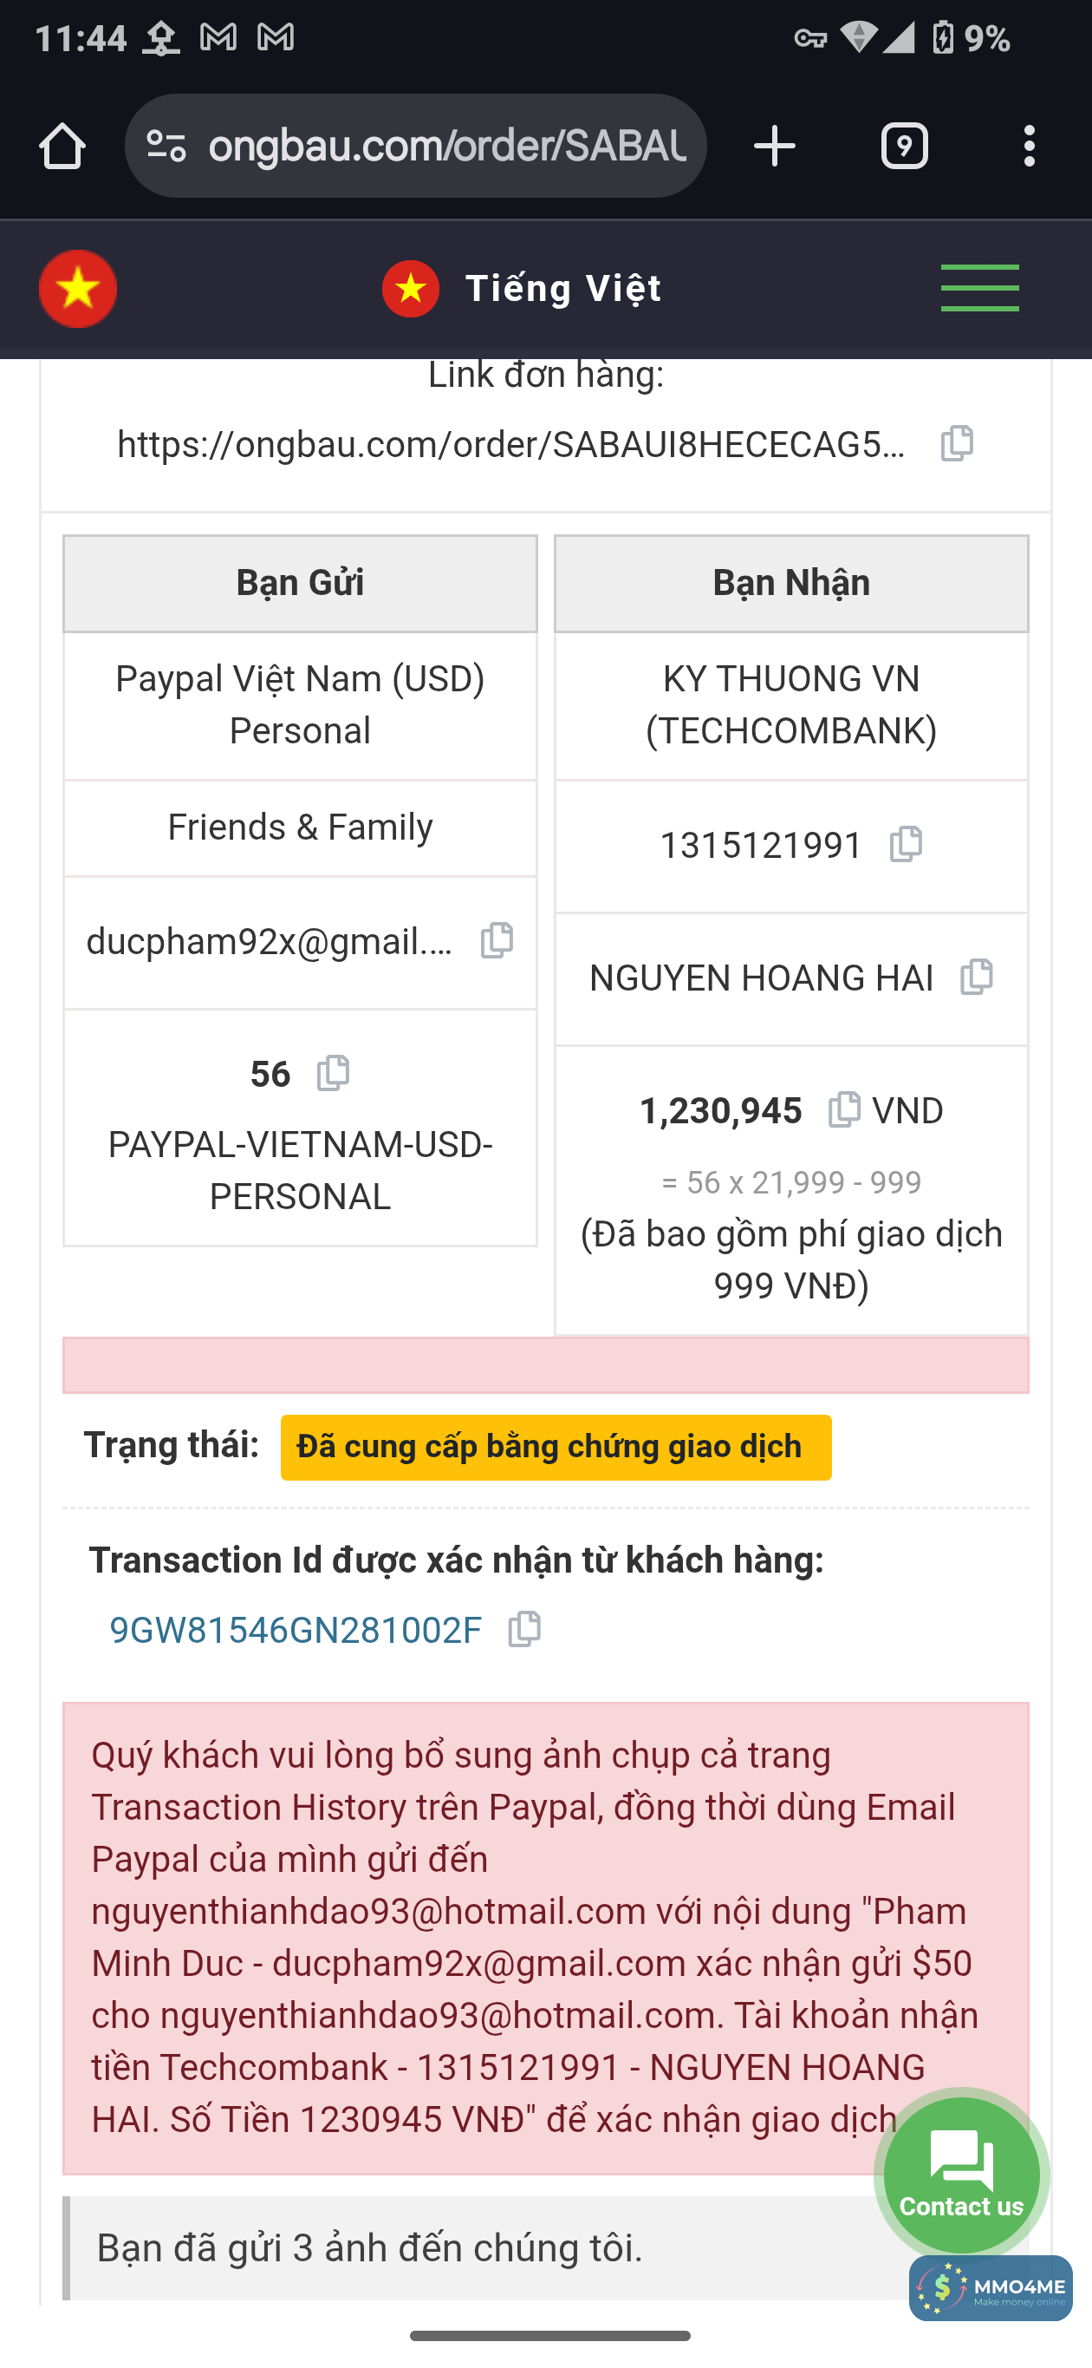Expand the Tiếng Việt language selector

tap(522, 289)
